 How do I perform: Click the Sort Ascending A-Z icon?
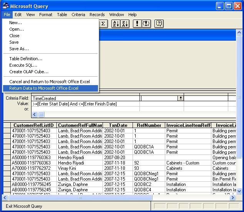pyautogui.click(x=116, y=24)
